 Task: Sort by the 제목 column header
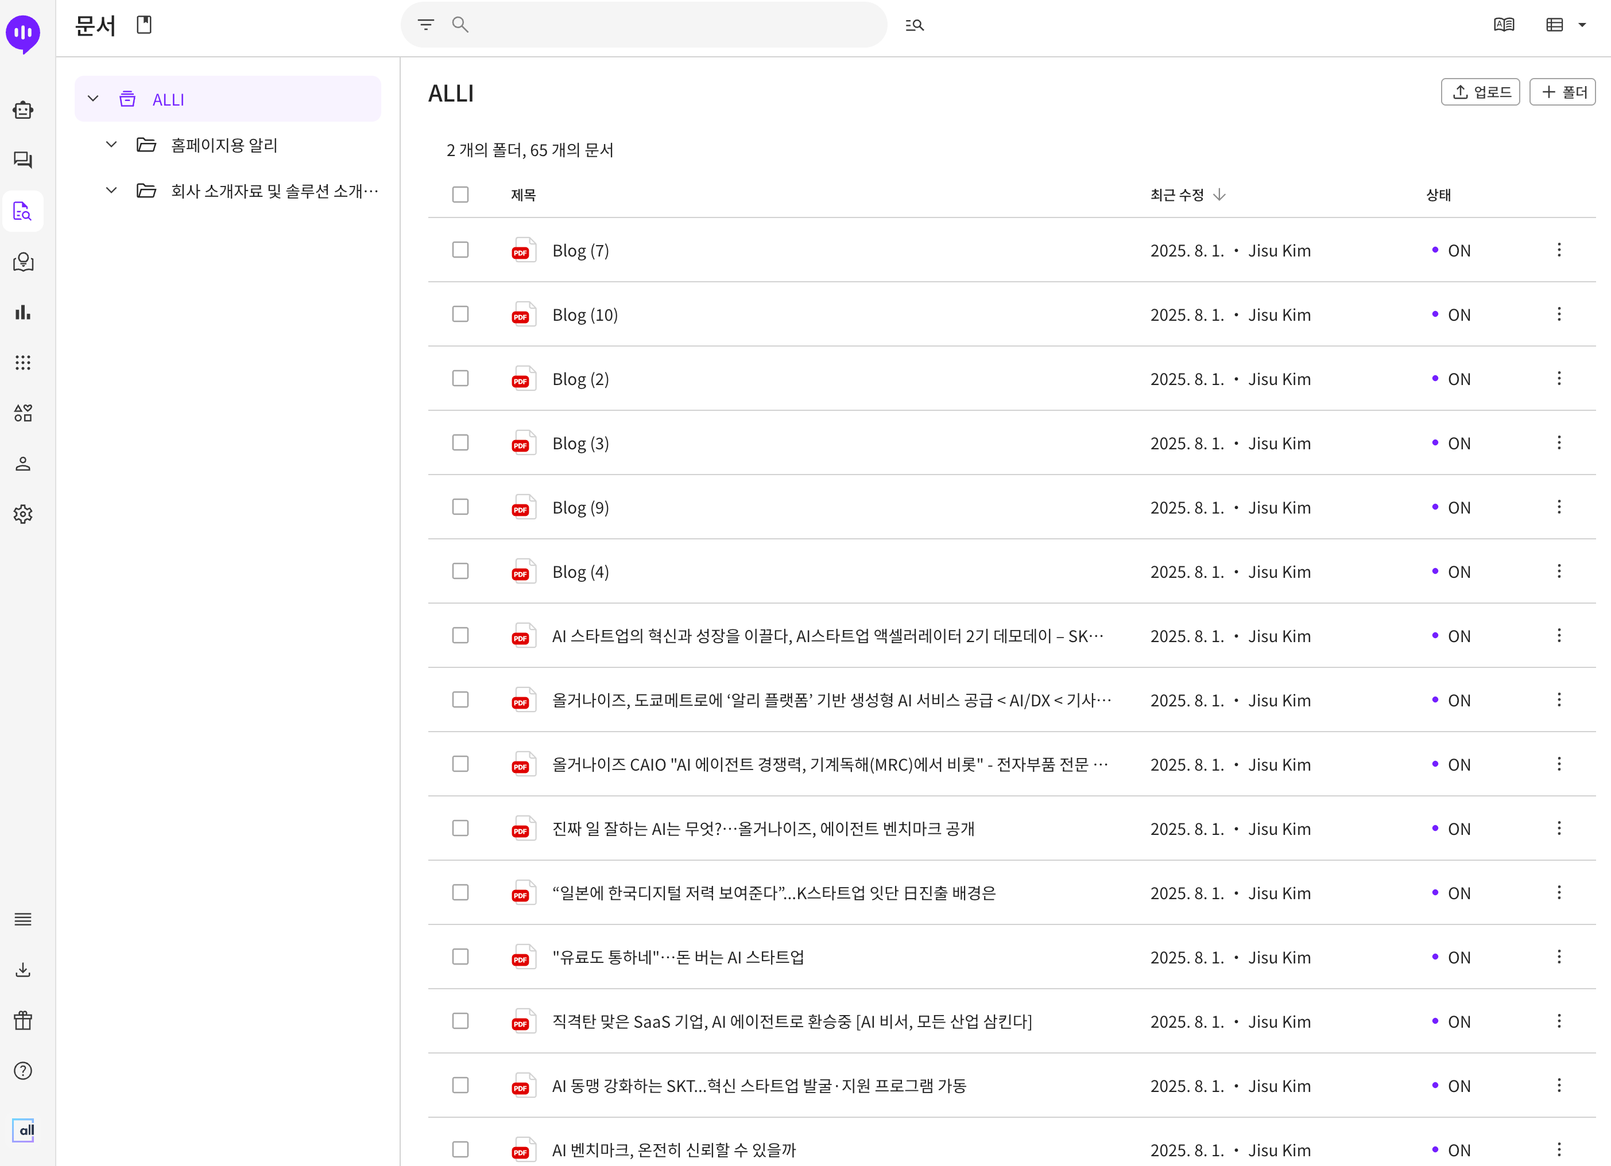tap(523, 195)
